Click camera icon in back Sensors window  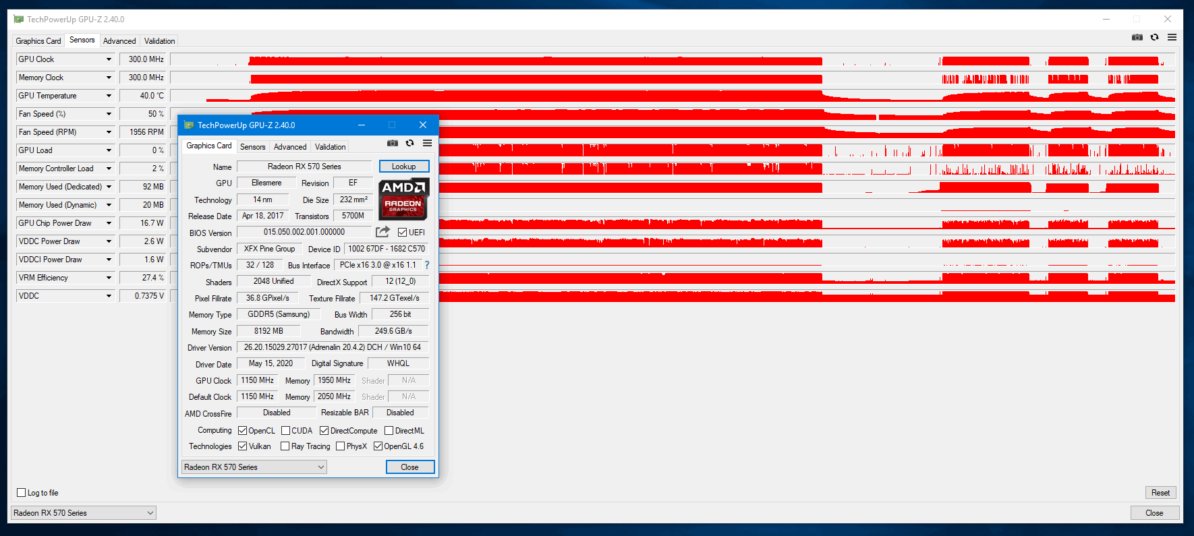1137,37
